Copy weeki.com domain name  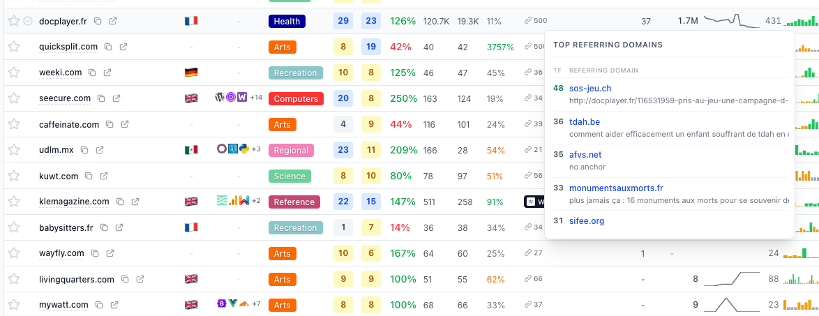click(x=92, y=73)
